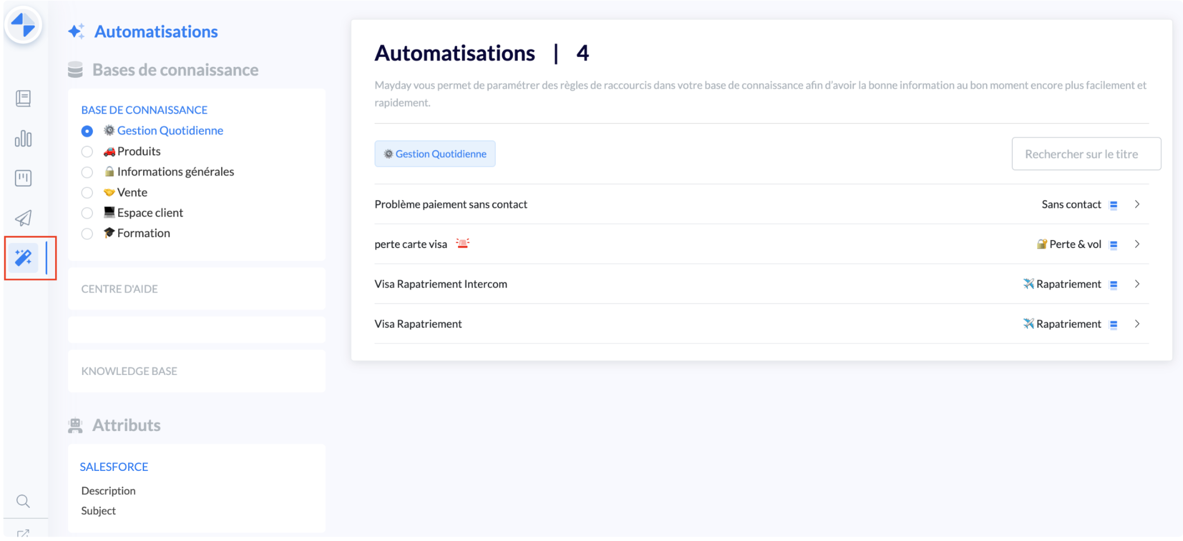Open the kanban board sidebar icon

(x=23, y=178)
